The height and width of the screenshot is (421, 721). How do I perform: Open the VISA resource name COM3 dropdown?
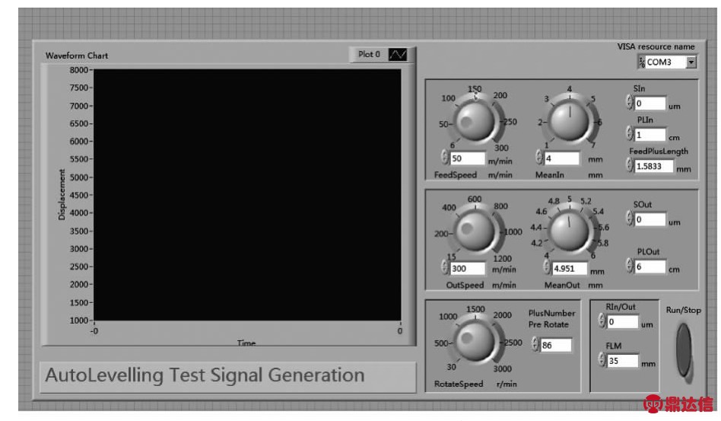pos(691,62)
